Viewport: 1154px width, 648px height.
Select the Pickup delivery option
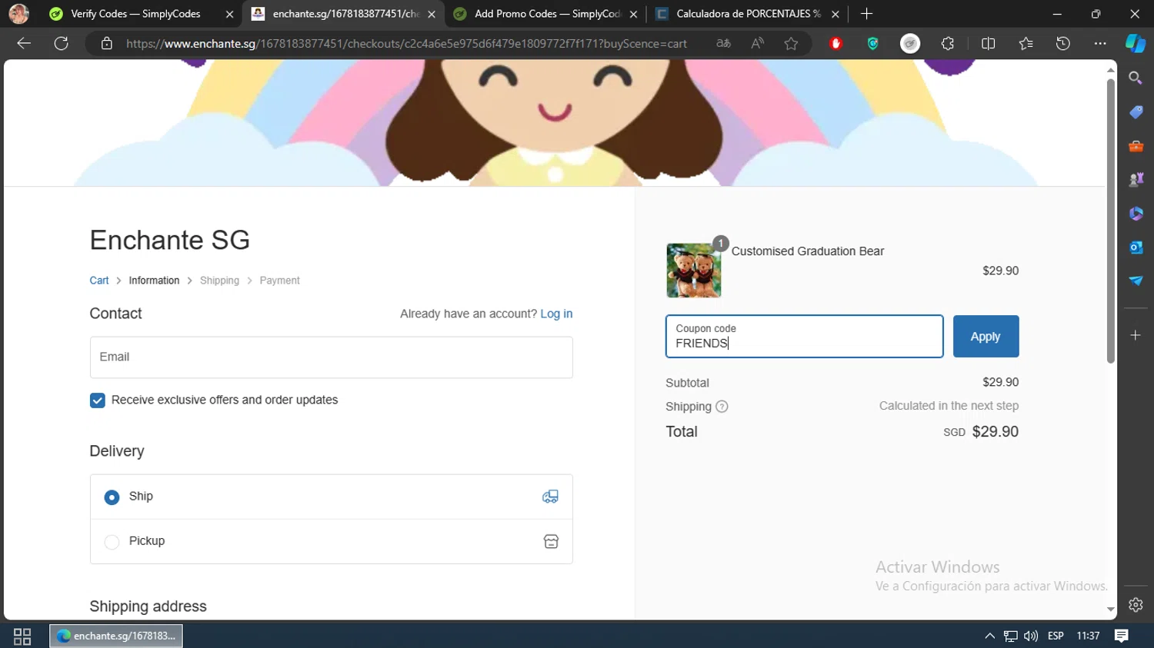(112, 542)
